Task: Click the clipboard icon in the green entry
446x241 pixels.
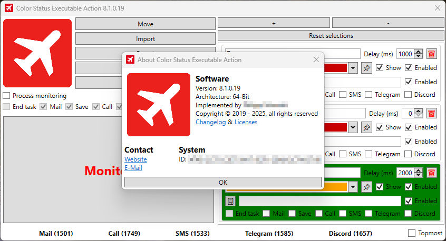Action: click(x=230, y=201)
